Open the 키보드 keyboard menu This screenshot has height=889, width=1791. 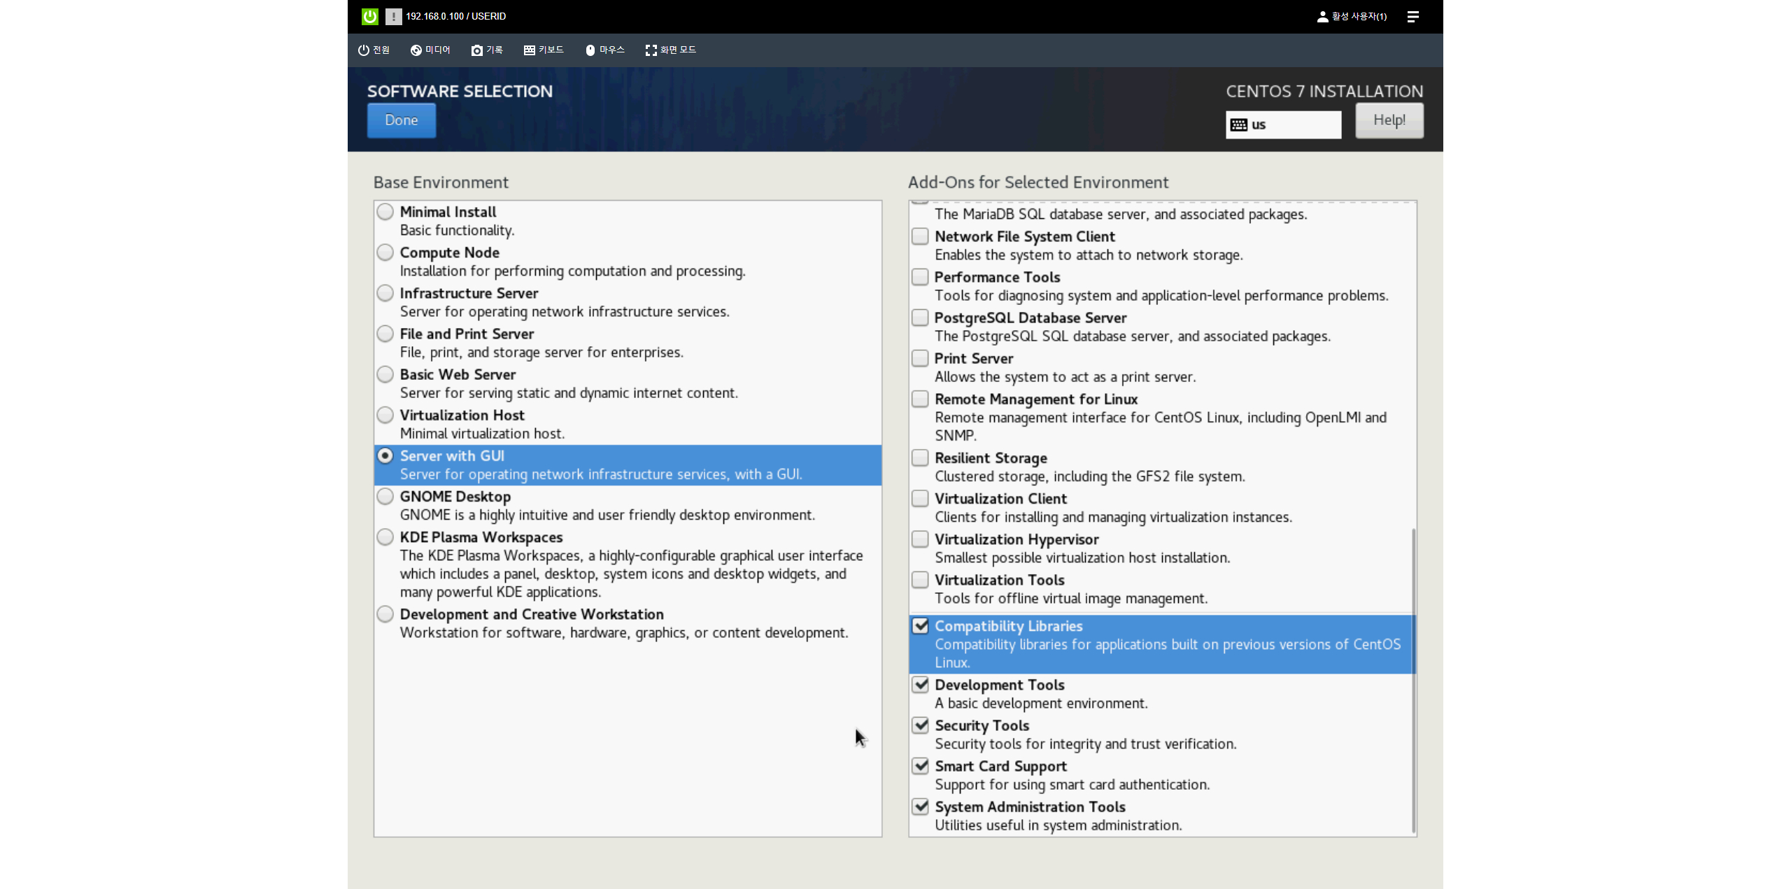click(x=544, y=50)
